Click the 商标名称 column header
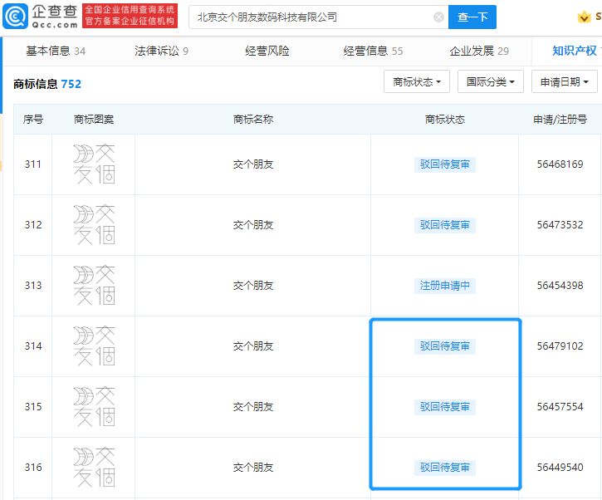 253,120
